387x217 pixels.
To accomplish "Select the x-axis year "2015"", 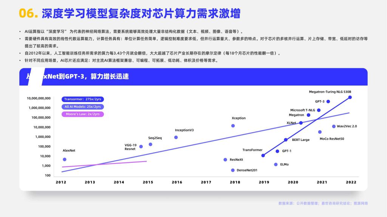I will [148, 182].
